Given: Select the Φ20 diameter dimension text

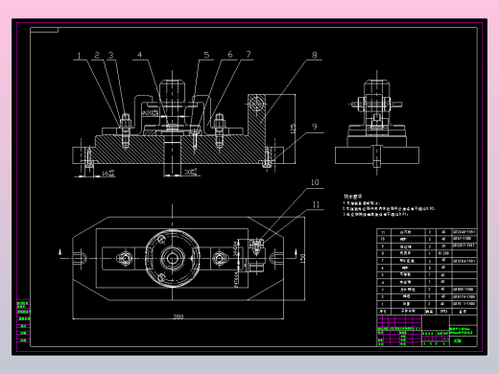Looking at the screenshot, I should pos(150,113).
